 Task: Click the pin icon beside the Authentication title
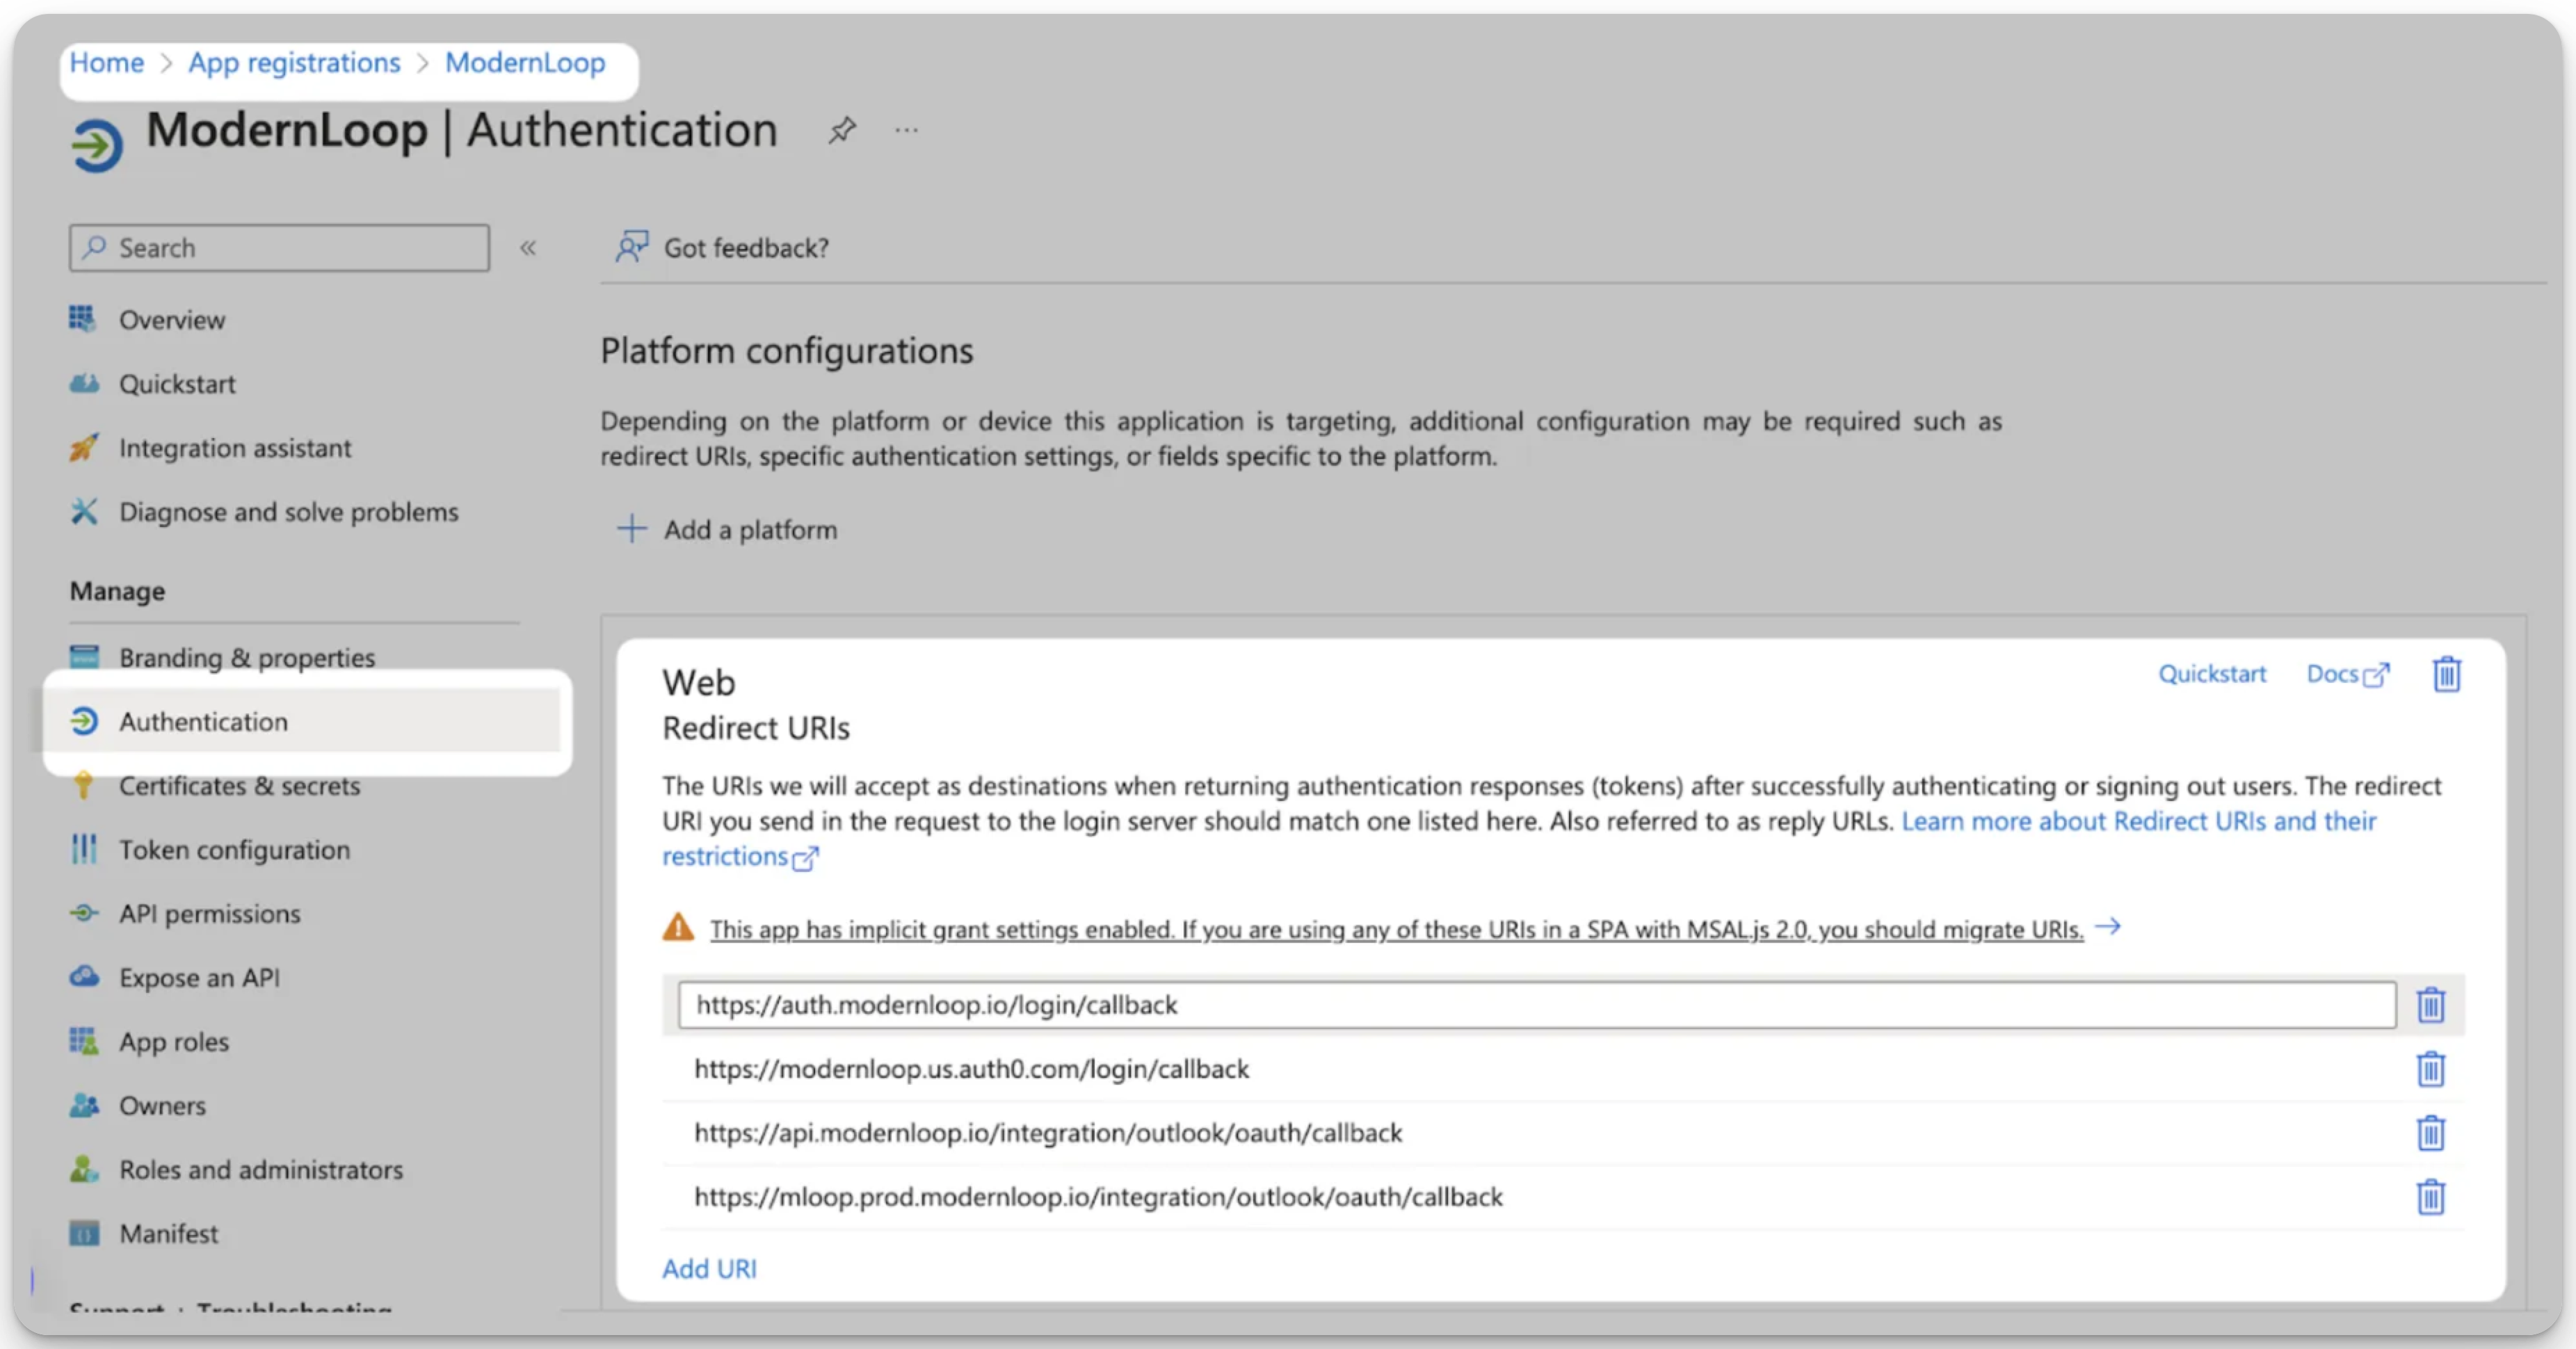pos(842,130)
